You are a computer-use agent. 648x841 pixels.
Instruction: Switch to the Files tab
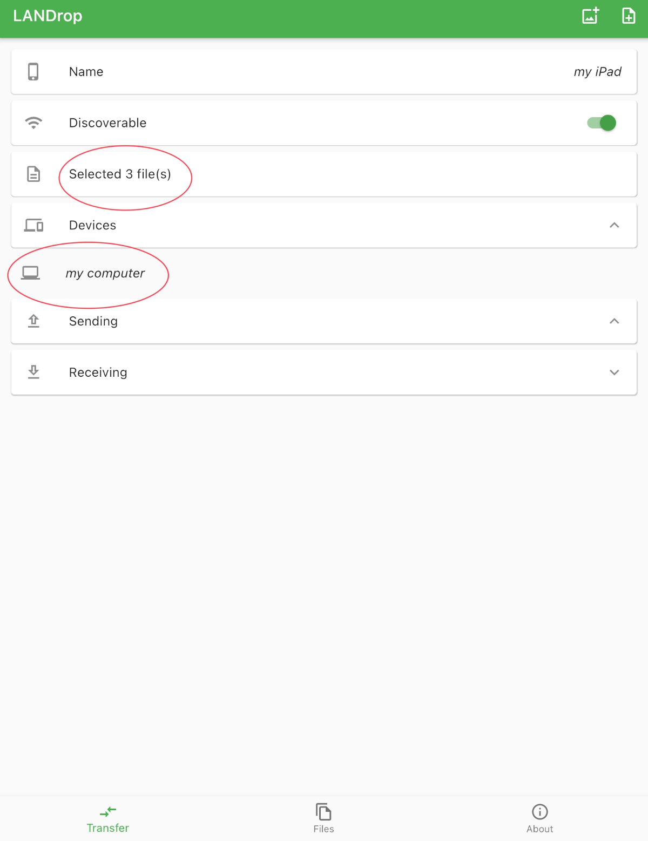coord(323,818)
